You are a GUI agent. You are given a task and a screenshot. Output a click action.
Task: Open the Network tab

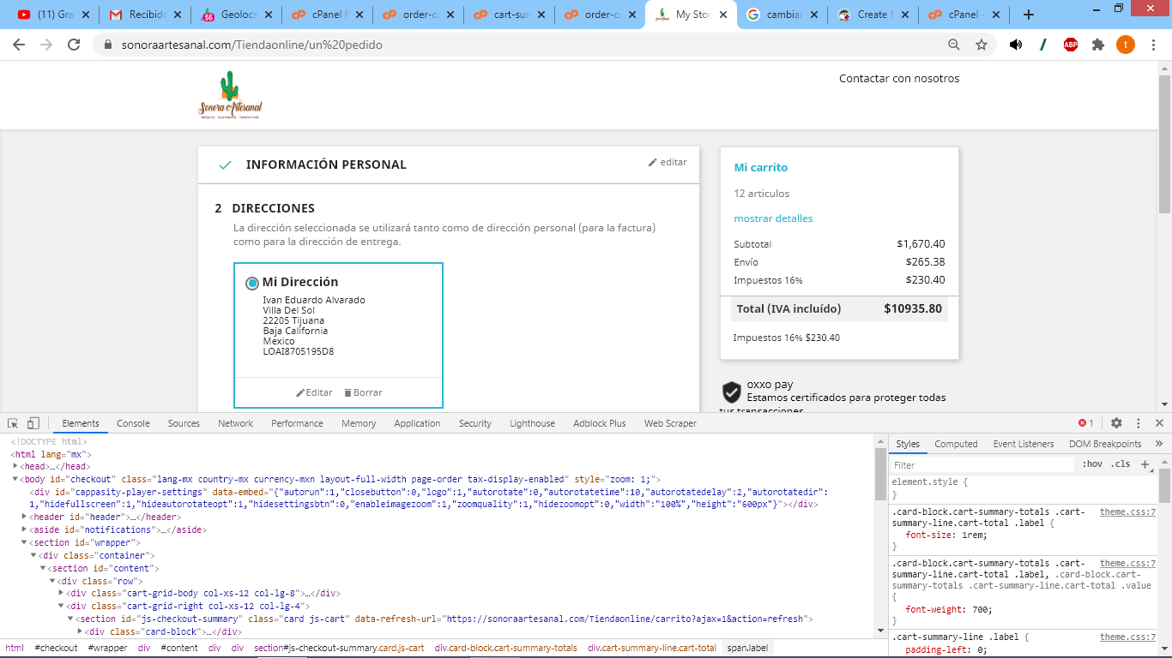(235, 423)
